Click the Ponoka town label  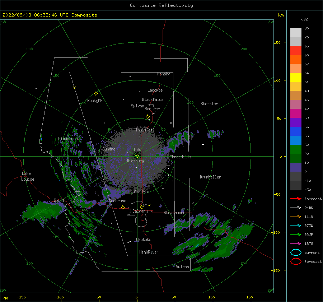(164, 74)
